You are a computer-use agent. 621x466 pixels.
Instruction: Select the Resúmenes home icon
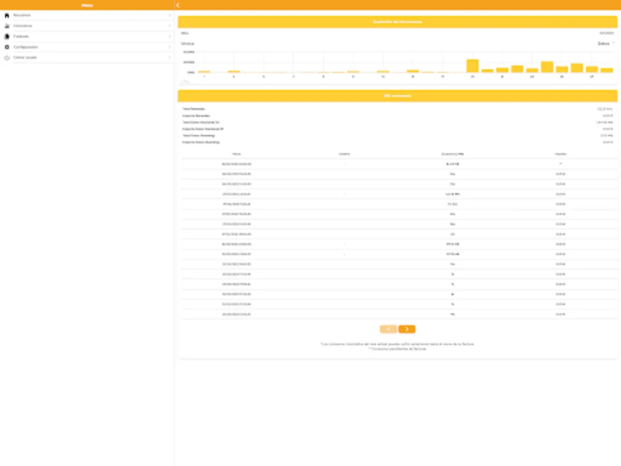[6, 15]
